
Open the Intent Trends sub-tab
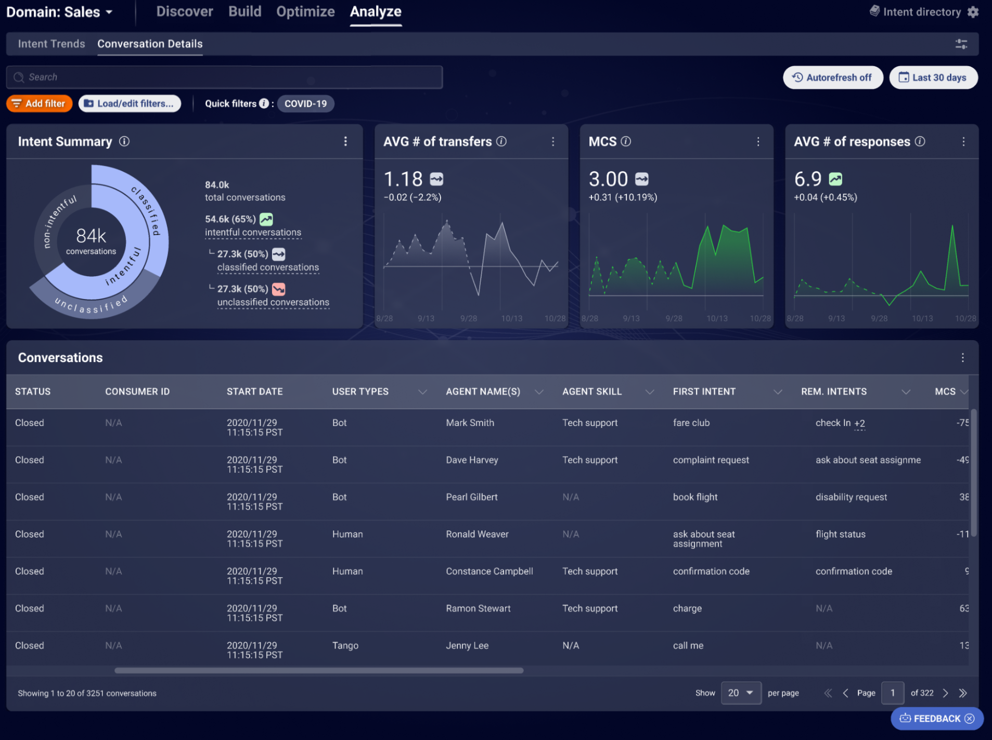pos(51,44)
